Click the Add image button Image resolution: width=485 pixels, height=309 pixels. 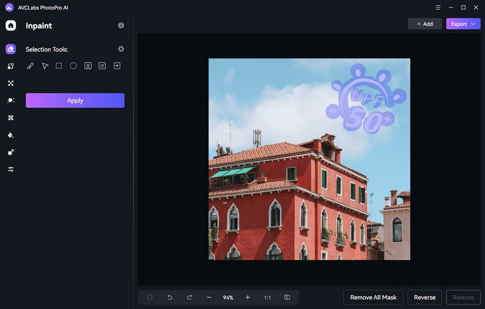[x=425, y=24]
